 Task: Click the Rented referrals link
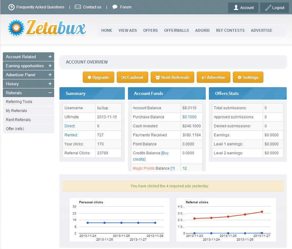point(71,135)
